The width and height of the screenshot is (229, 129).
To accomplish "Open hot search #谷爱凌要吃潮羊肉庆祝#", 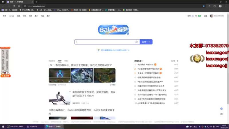I will 148,69.
